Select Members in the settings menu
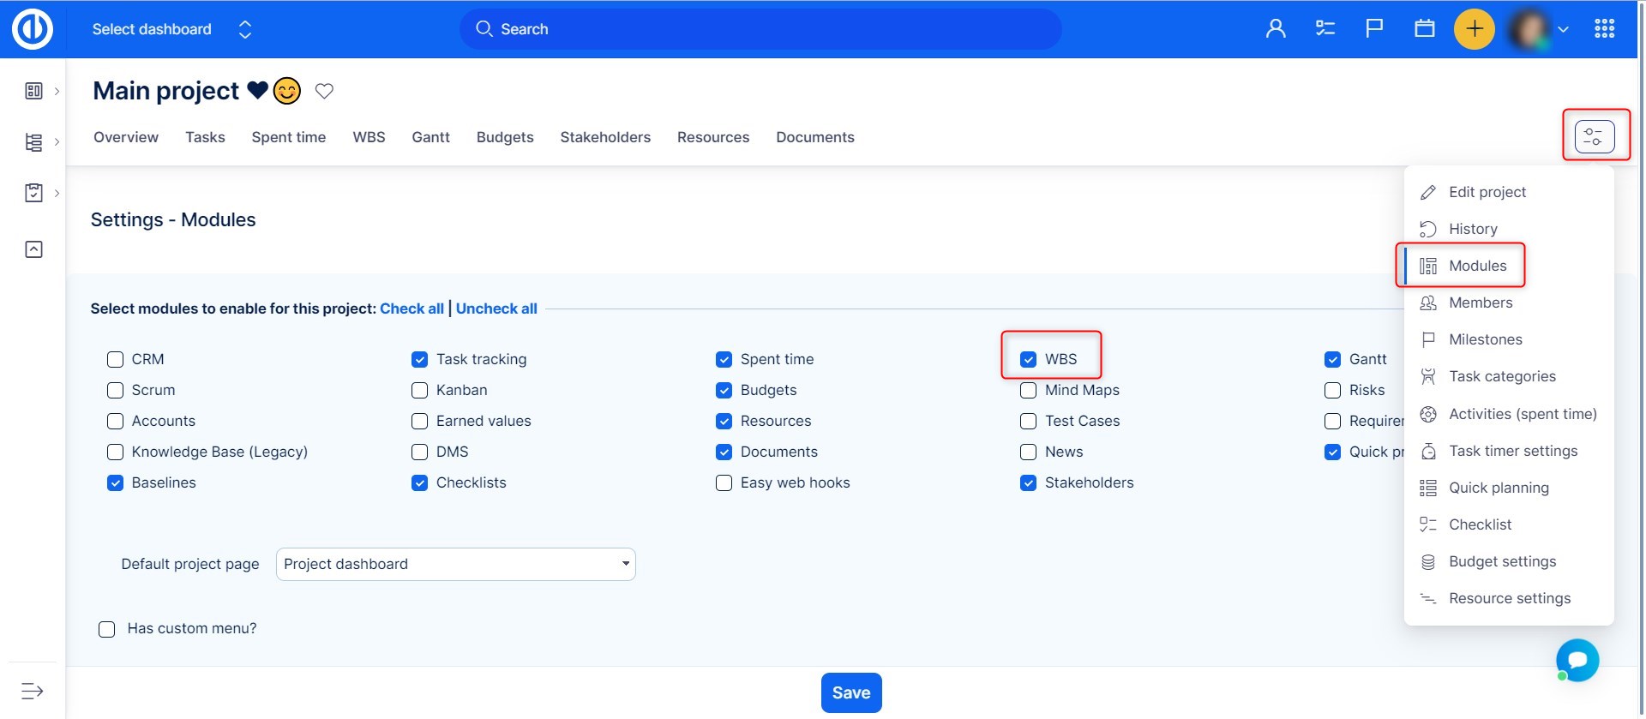This screenshot has width=1646, height=719. (1480, 303)
